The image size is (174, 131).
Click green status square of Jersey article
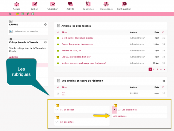pos(58,38)
